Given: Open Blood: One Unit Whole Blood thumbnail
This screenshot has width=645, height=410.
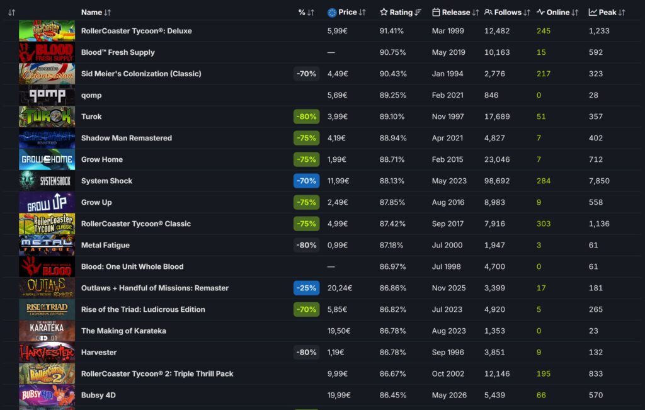Looking at the screenshot, I should (47, 266).
